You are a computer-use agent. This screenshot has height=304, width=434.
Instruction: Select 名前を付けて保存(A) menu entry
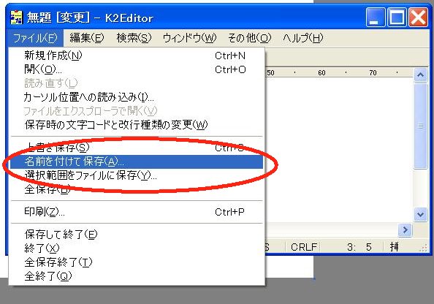(x=137, y=161)
